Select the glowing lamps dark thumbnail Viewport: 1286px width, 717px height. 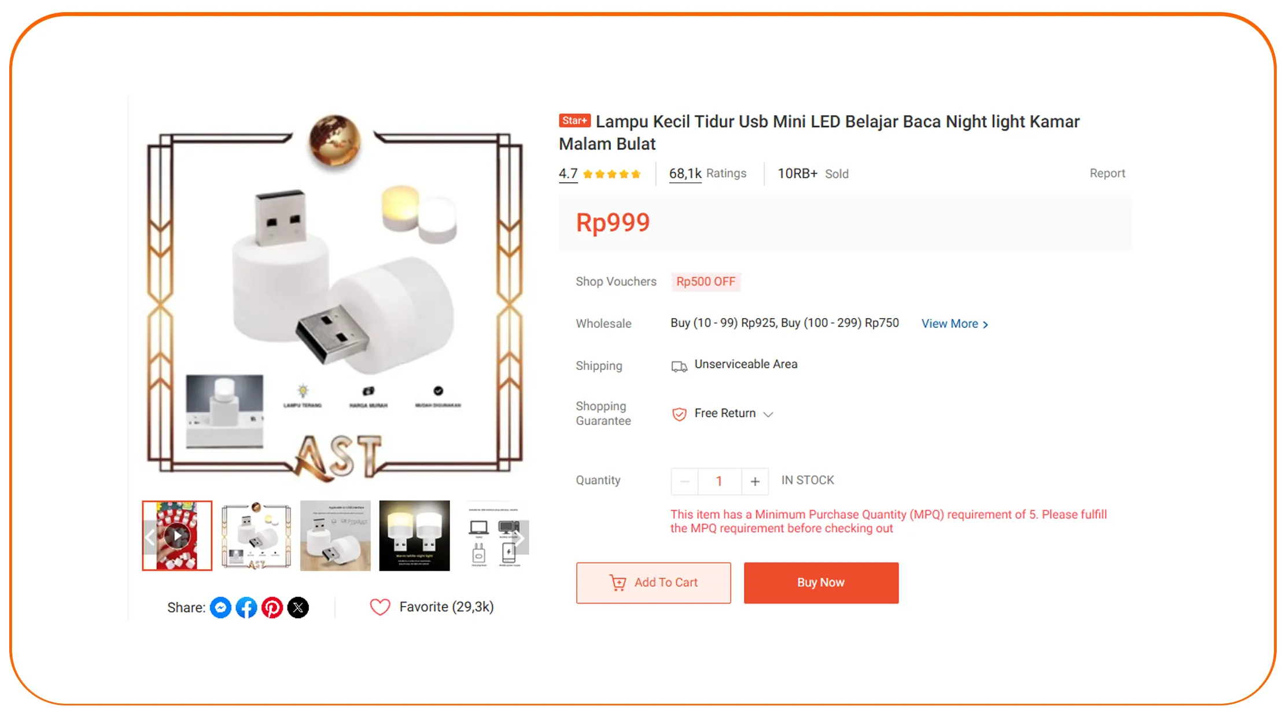(x=414, y=535)
